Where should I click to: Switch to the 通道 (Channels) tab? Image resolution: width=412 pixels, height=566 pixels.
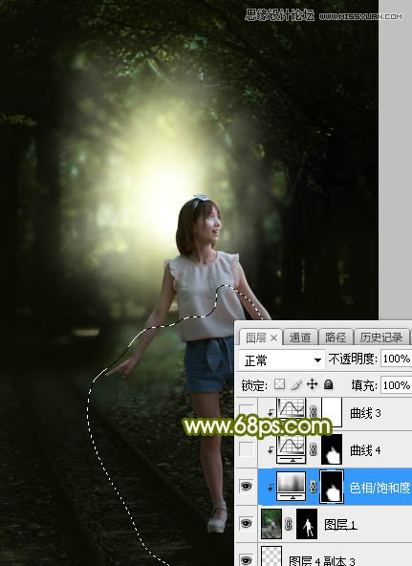coord(300,337)
